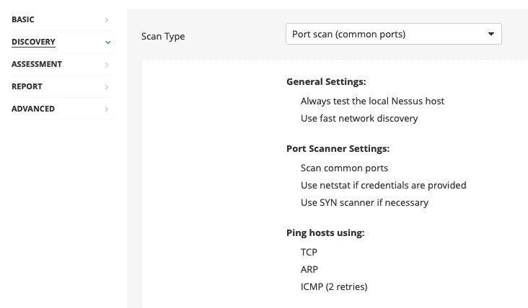
Task: Click the dropdown arrow beside Port scan
Action: (x=491, y=34)
